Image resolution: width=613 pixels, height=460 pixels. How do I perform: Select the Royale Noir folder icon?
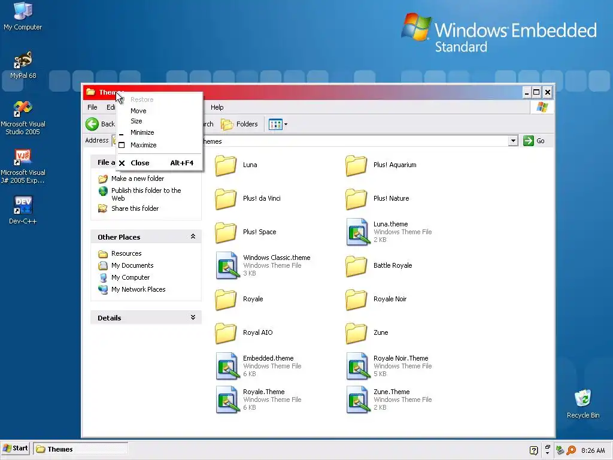coord(356,299)
